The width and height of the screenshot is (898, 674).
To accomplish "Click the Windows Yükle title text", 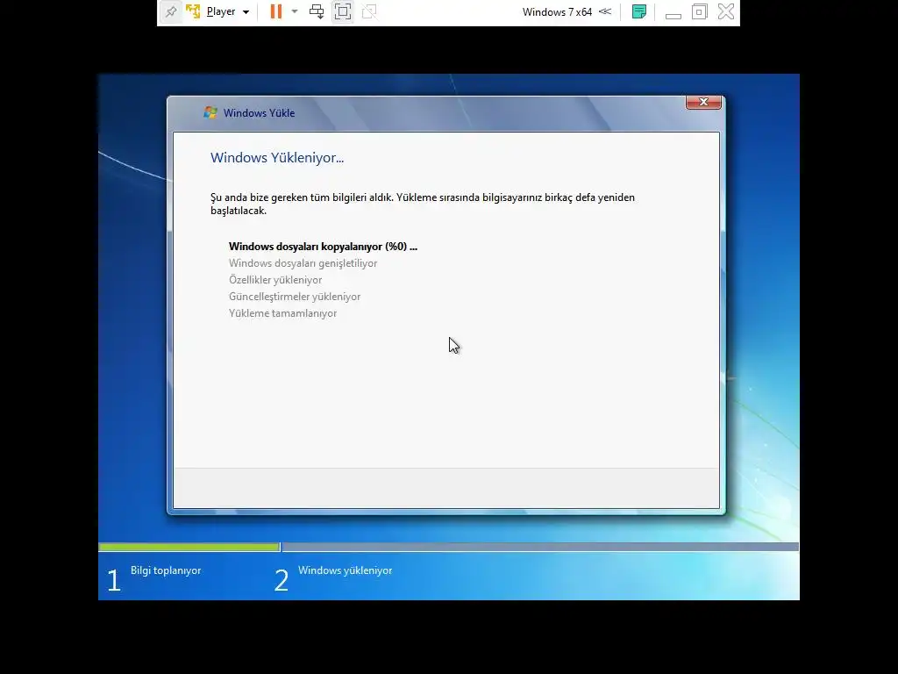I will (259, 113).
